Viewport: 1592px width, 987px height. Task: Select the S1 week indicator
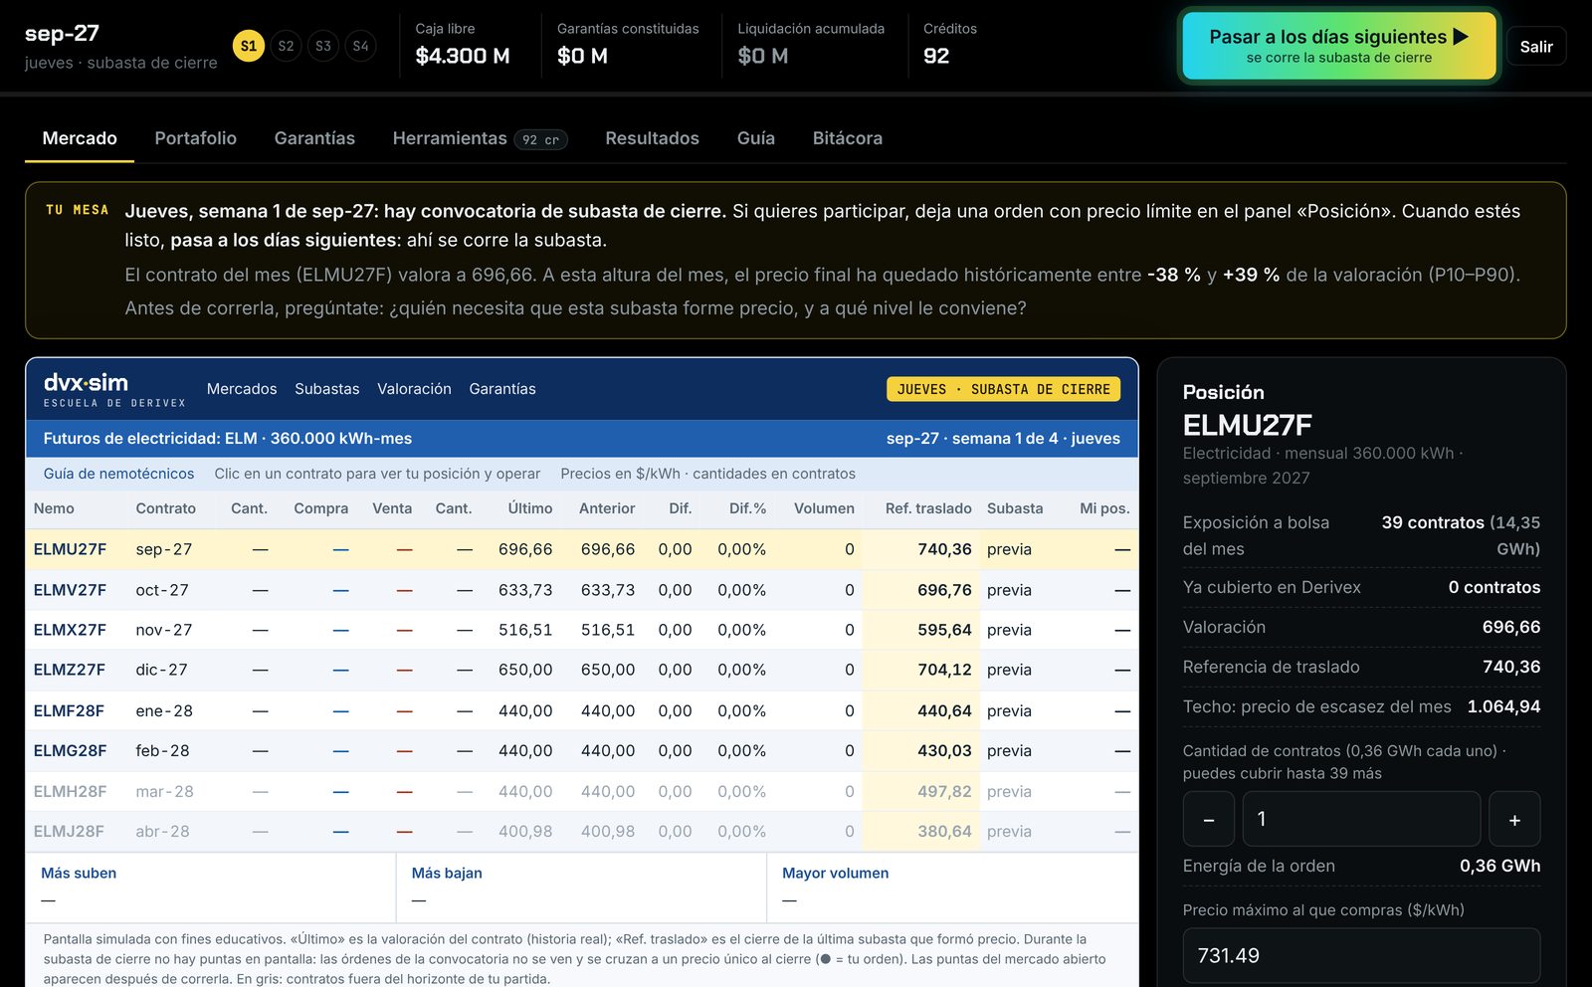[249, 46]
